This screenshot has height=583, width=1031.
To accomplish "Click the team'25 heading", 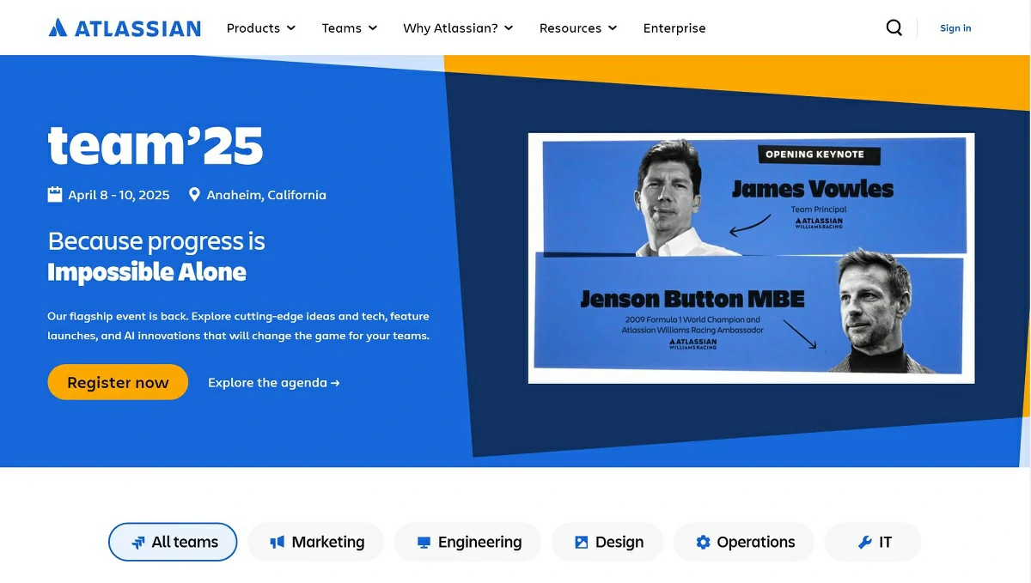I will coord(156,145).
